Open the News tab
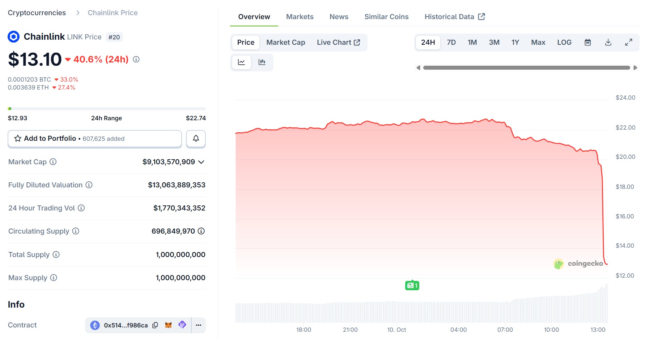Image resolution: width=645 pixels, height=339 pixels. click(x=339, y=17)
